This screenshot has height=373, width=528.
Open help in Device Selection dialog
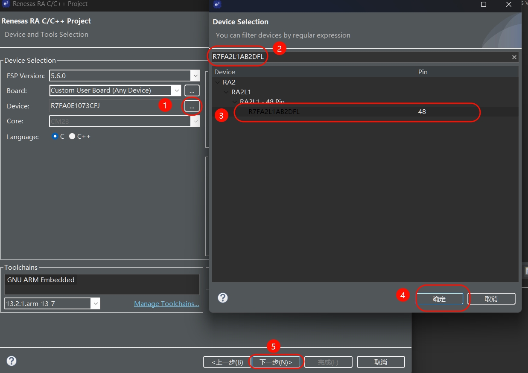[223, 297]
